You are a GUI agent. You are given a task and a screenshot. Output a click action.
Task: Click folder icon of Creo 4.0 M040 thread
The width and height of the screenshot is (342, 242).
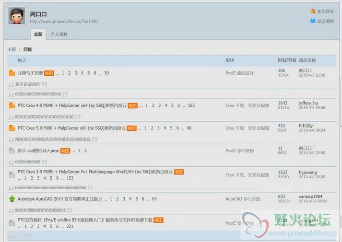click(12, 105)
